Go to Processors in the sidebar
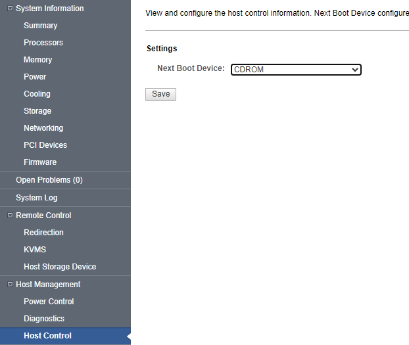Screen dimensions: 409x345 (x=43, y=43)
